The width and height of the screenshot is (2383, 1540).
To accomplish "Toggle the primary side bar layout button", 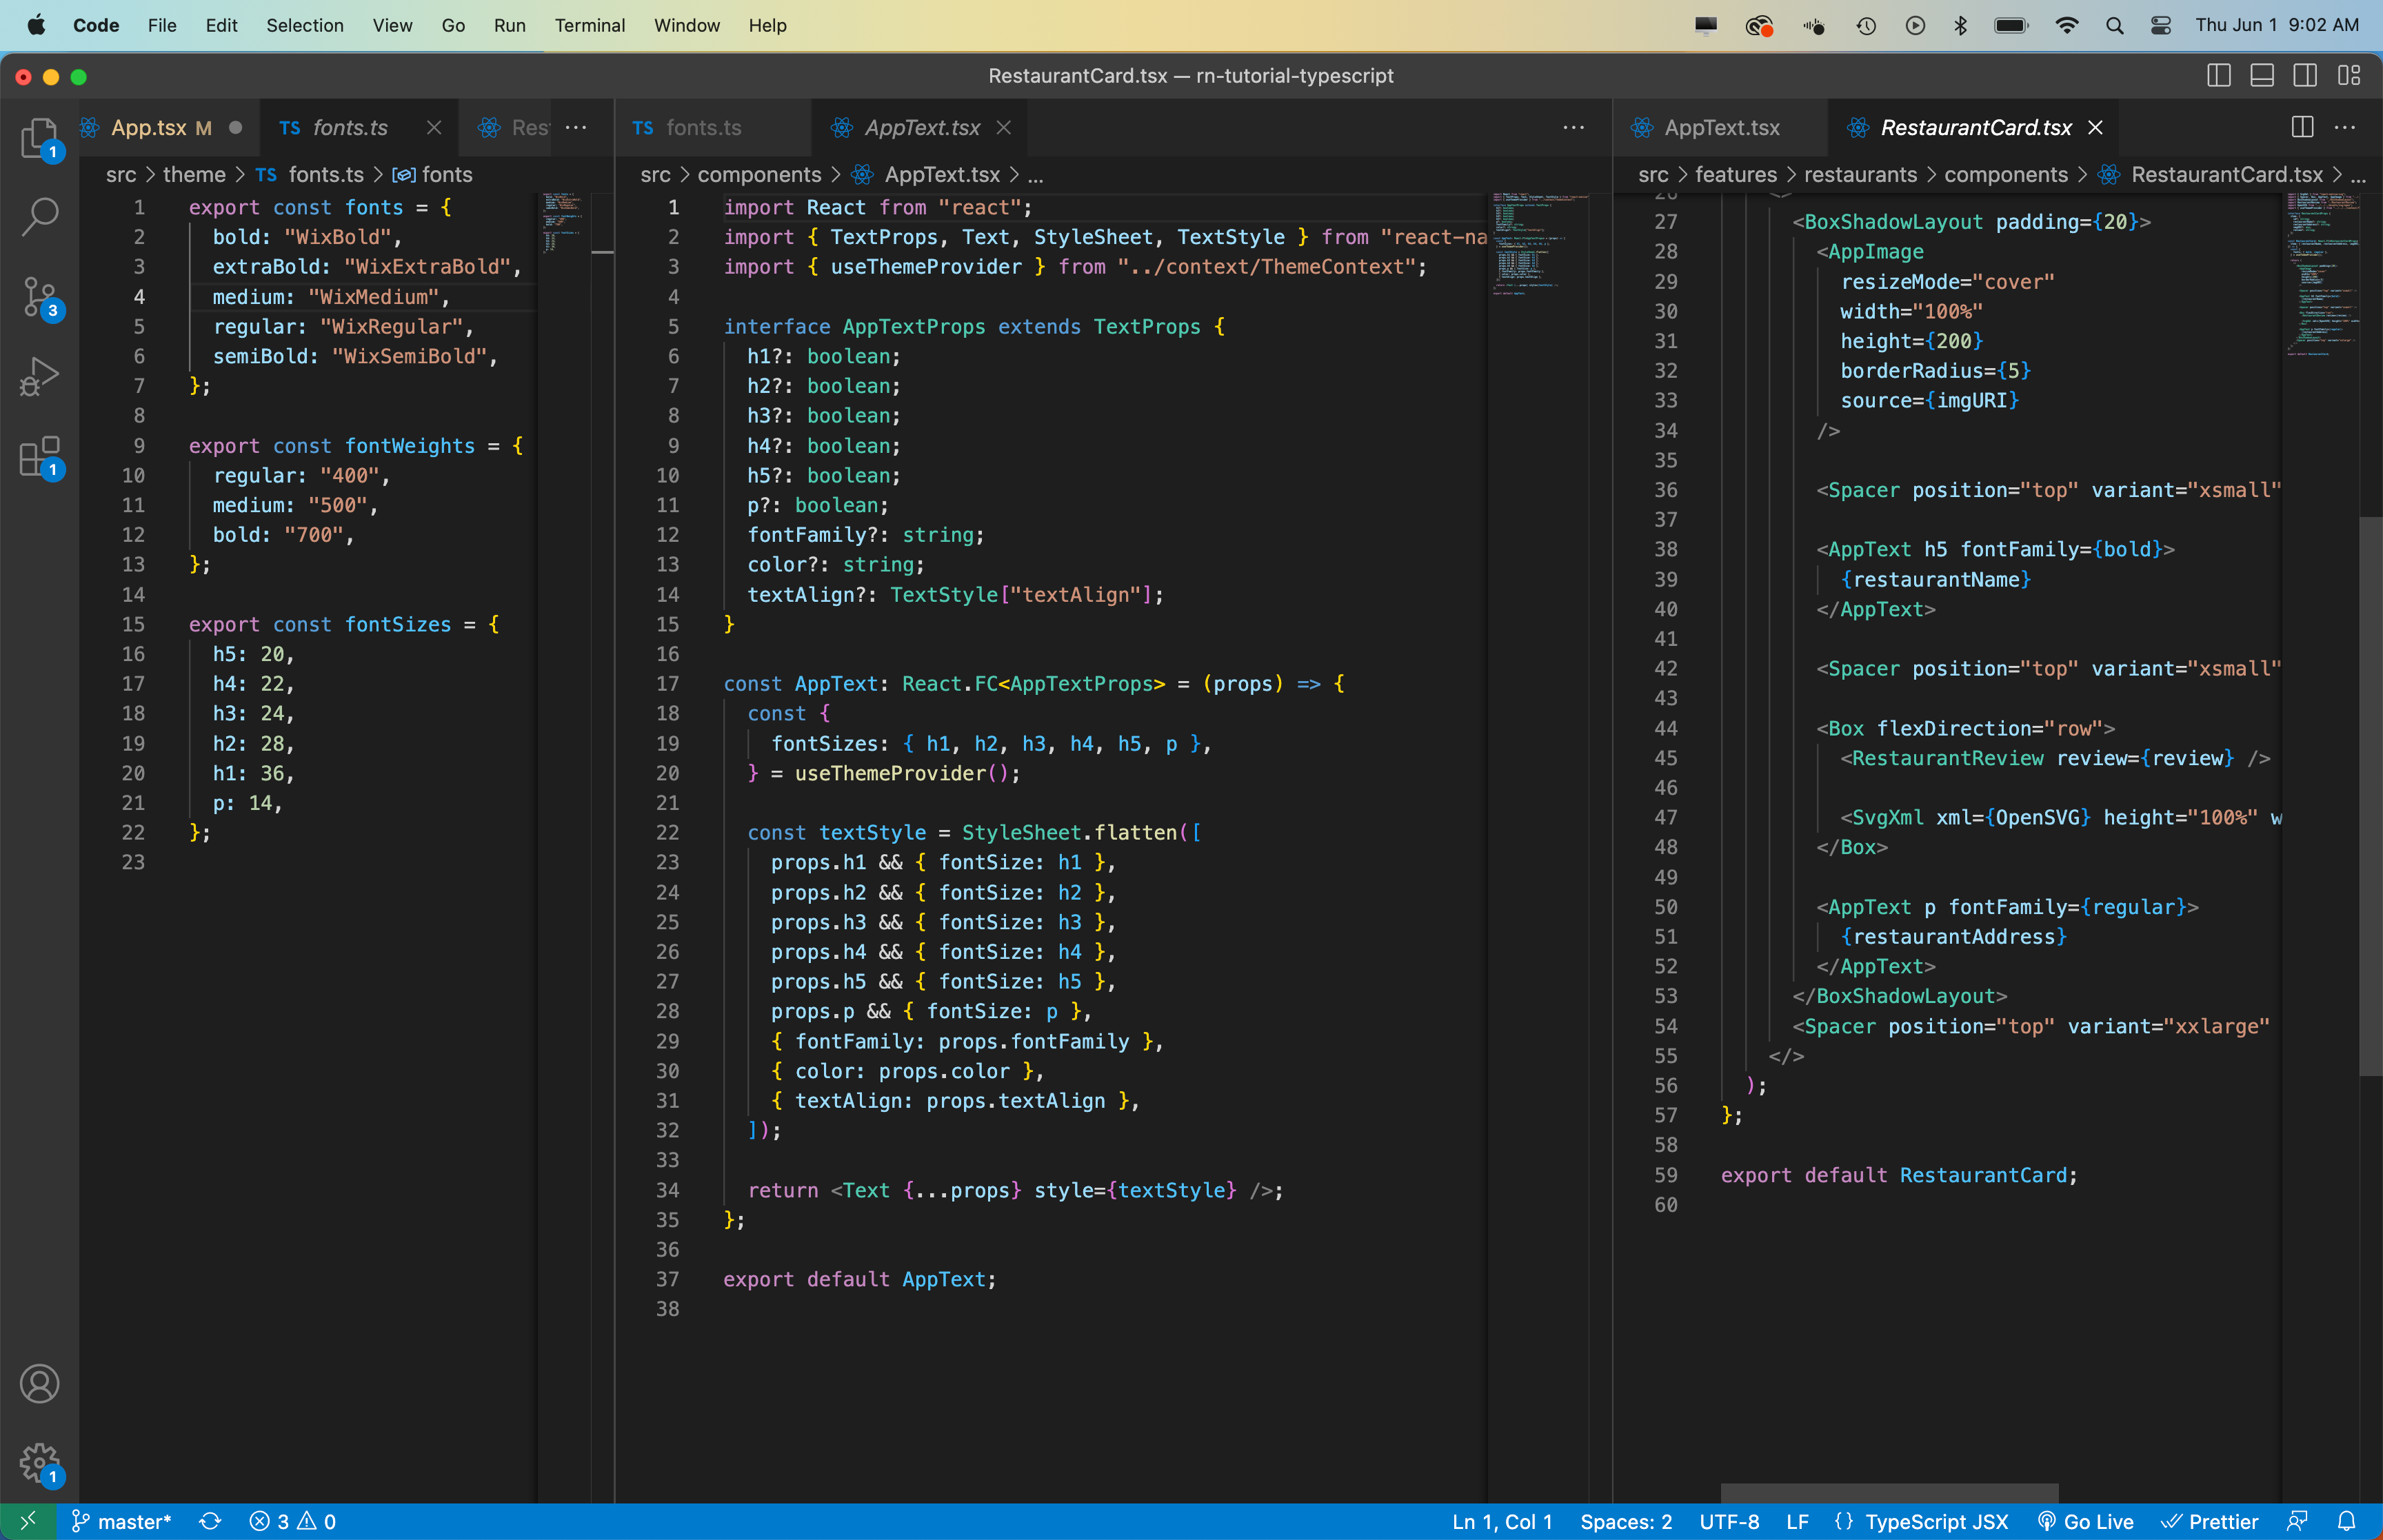I will pyautogui.click(x=2218, y=76).
